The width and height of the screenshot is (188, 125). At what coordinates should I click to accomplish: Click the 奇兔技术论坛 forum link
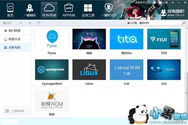[142, 2]
